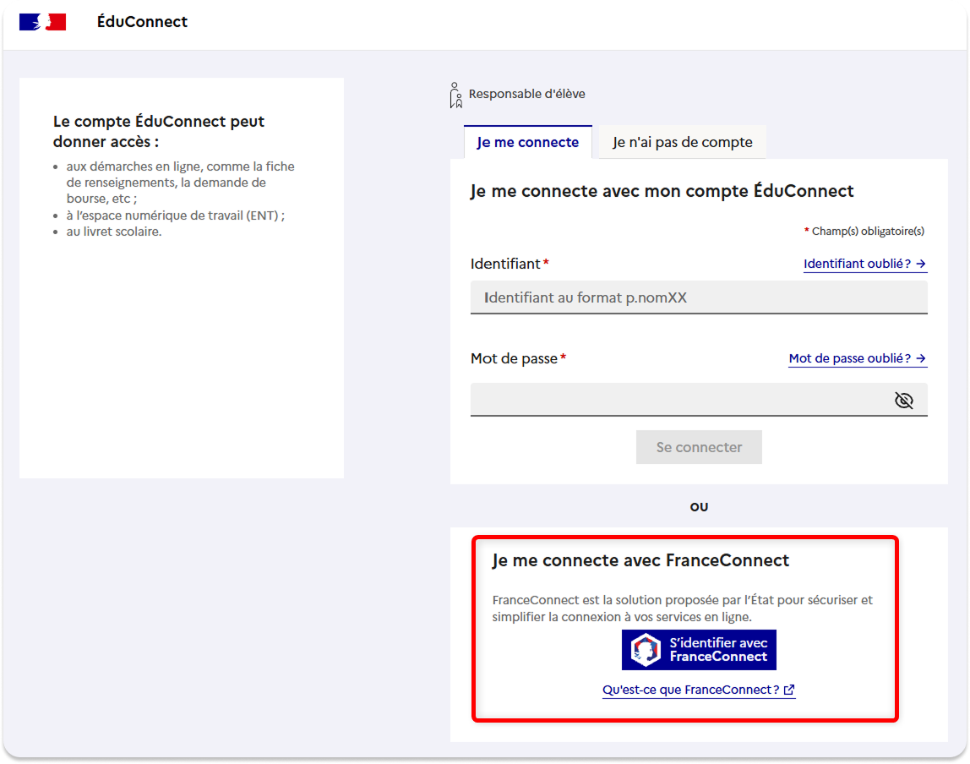The width and height of the screenshot is (970, 764).
Task: Click the "Mot de passe" field label
Action: 514,359
